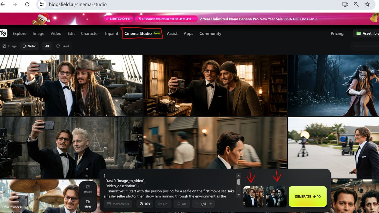Click the 1/4 count value
The height and width of the screenshot is (213, 379).
203,204
